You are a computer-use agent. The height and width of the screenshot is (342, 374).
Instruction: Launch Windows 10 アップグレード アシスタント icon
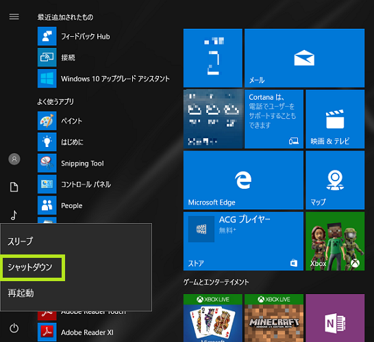[47, 79]
